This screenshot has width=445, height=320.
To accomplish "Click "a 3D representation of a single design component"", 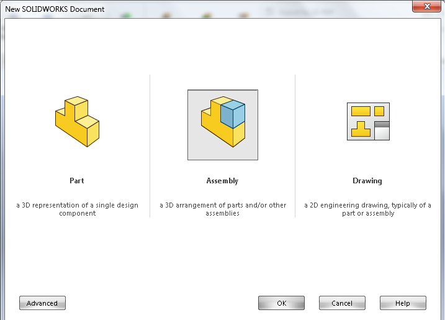I will click(x=77, y=209).
